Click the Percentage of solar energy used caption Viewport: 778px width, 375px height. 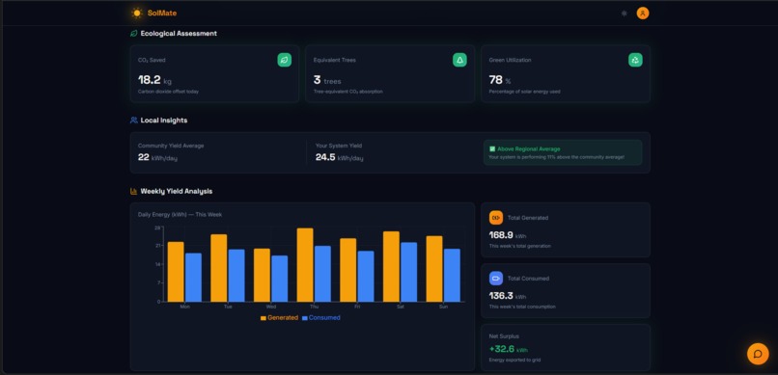coord(524,92)
